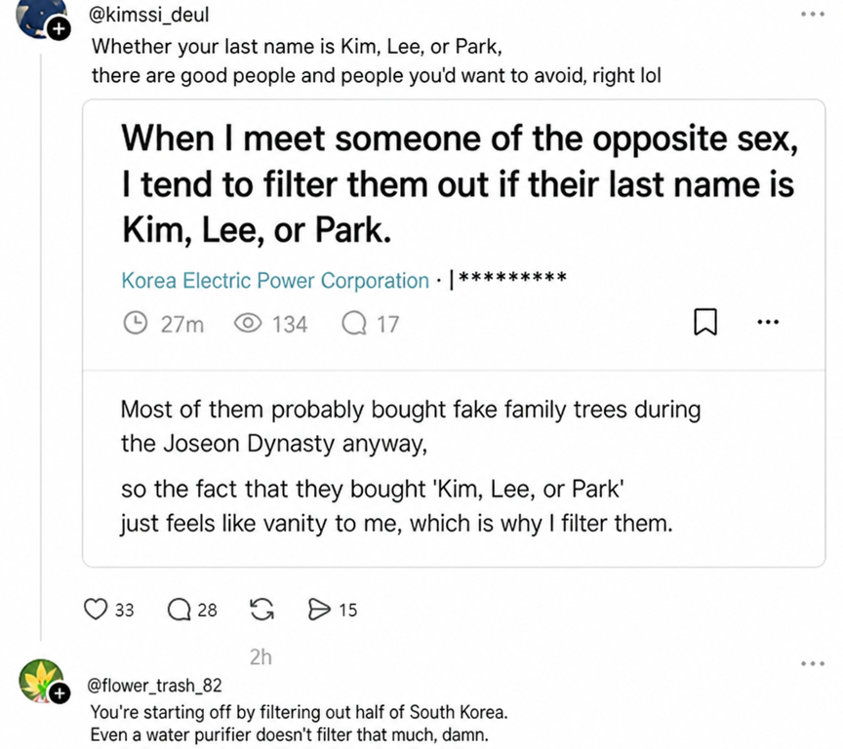Visit the @flower_trash_82 profile
The image size is (843, 749).
tap(154, 686)
